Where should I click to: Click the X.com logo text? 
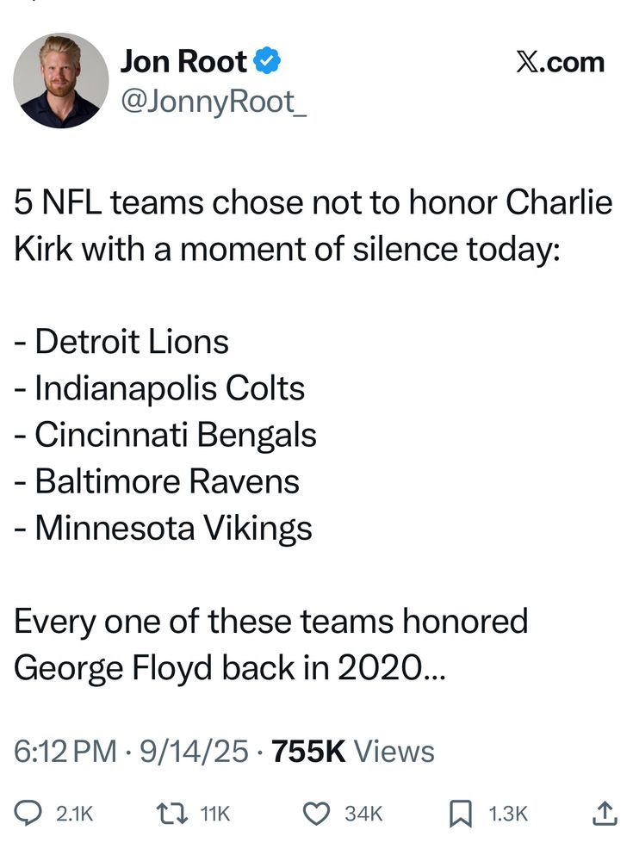(x=560, y=62)
